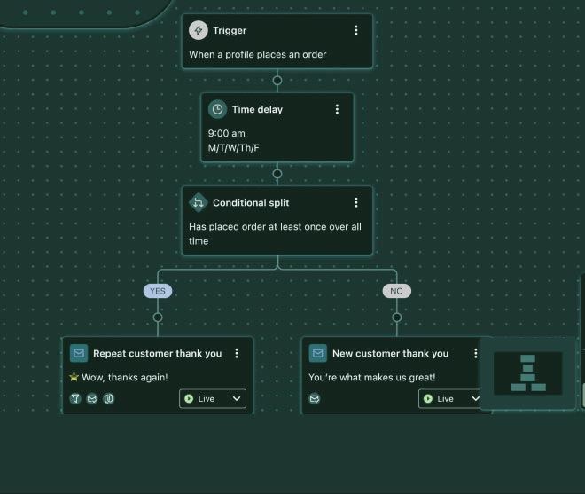Click the flow minimap thumbnail
585x494 pixels.
click(528, 372)
